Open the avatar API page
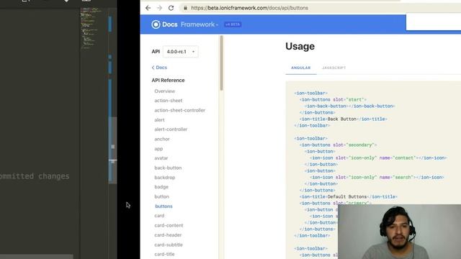This screenshot has width=461, height=259. 161,158
